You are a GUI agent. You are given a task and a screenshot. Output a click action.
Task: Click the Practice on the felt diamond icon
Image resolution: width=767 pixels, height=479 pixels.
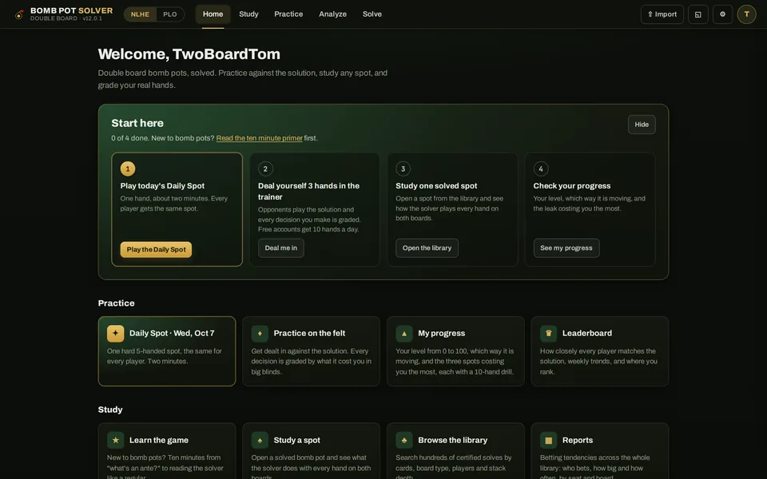[260, 334]
